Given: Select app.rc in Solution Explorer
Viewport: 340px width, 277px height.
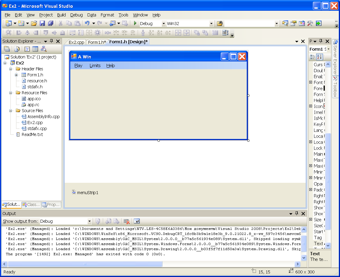Looking at the screenshot, I should coord(33,105).
